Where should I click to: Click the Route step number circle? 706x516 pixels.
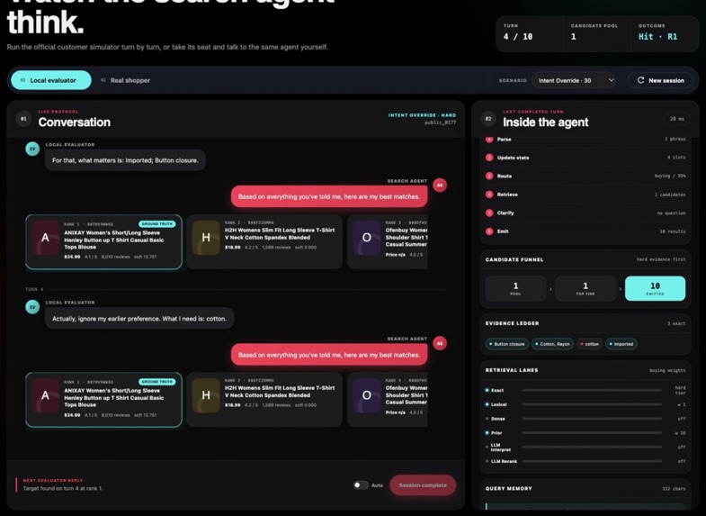tap(489, 177)
